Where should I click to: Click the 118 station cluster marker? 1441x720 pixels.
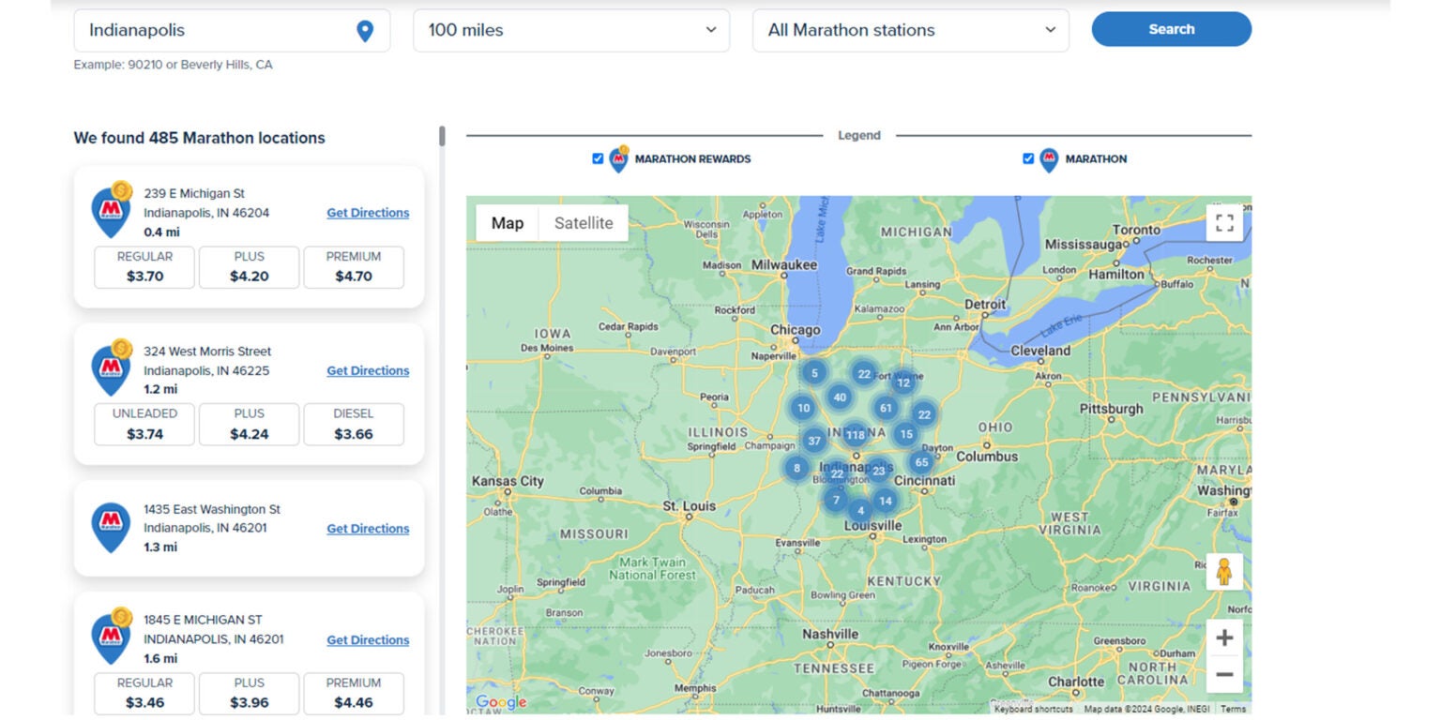point(855,435)
